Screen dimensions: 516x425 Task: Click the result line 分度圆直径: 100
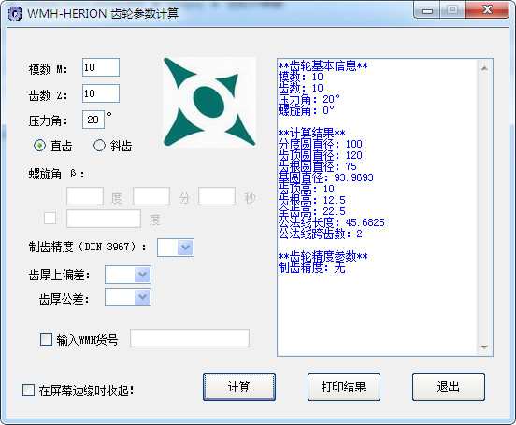(321, 144)
